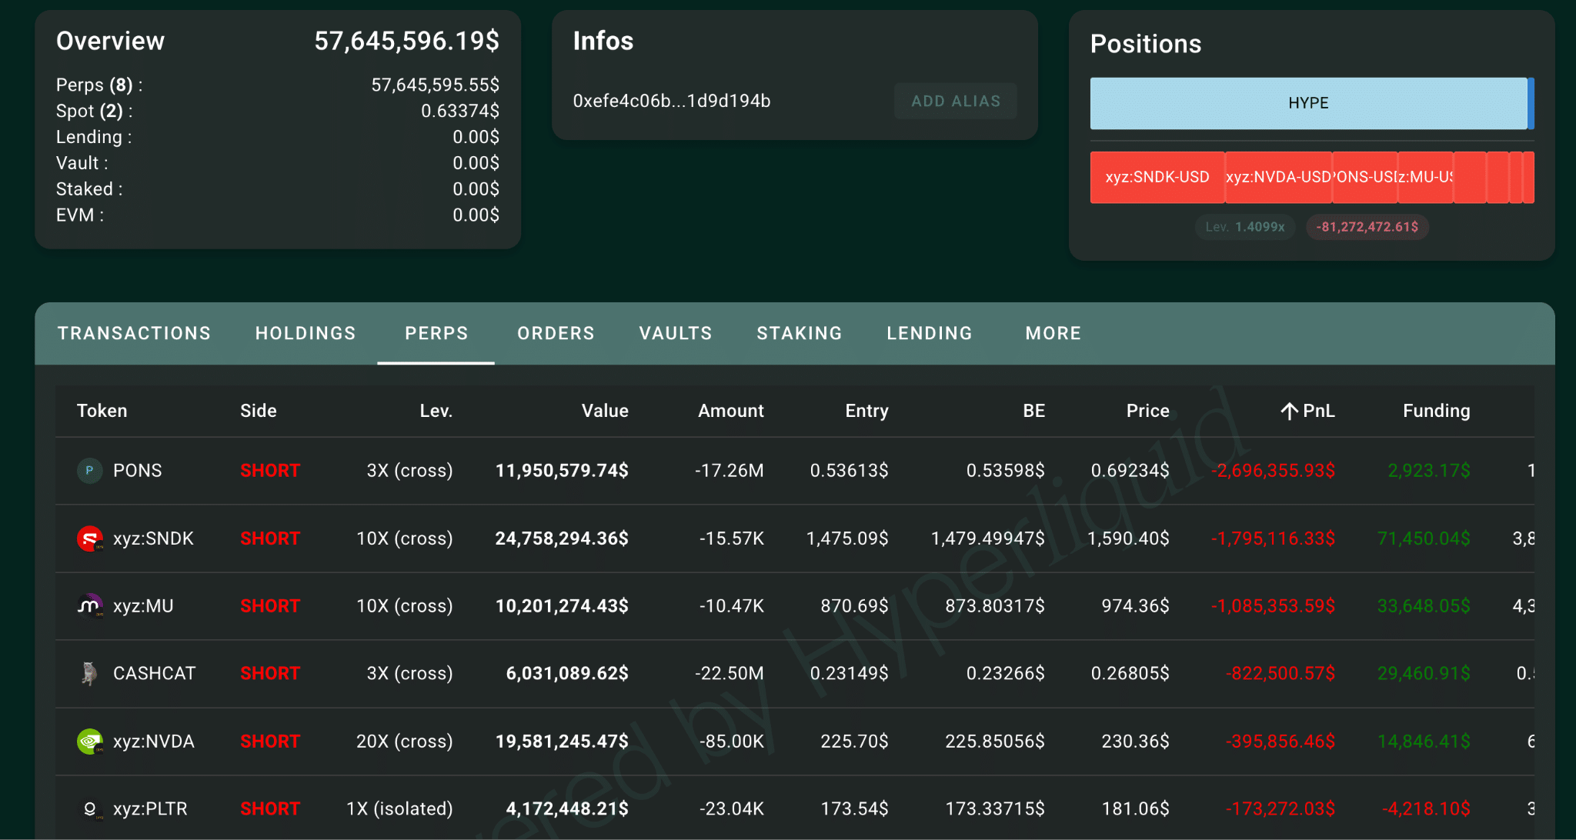
Task: Click CASHCAT funding 29,460.91$
Action: [1424, 674]
